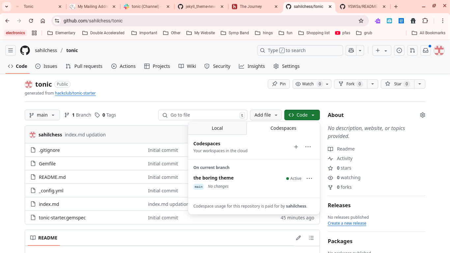View 0 watching link
Image resolution: width=450 pixels, height=253 pixels.
(x=344, y=178)
